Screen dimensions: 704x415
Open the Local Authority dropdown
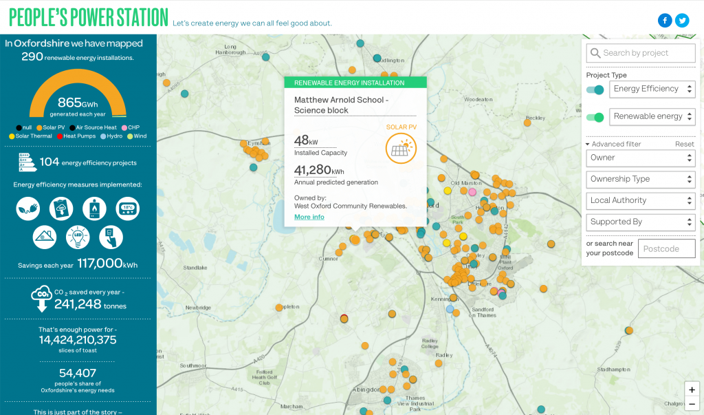[641, 201]
